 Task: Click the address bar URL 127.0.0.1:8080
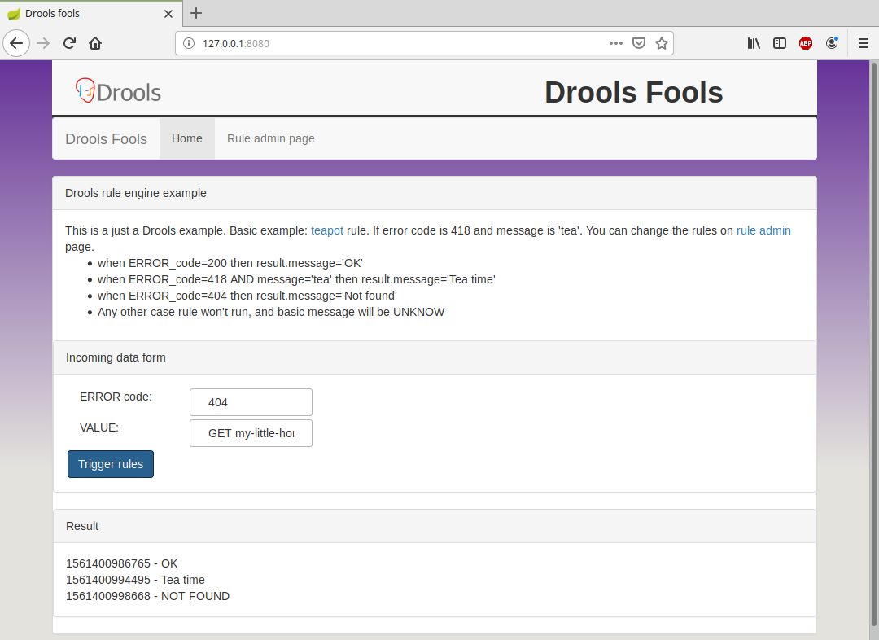click(x=235, y=44)
